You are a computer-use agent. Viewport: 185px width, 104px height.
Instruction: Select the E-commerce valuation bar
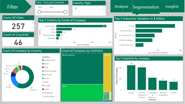click(145, 36)
